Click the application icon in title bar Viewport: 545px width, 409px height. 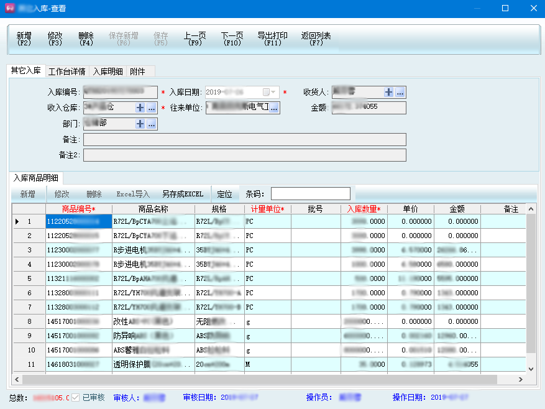[x=10, y=8]
